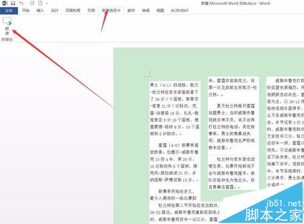
Task: Switch to the 审阅 (Review) tab
Action: pyautogui.click(x=146, y=10)
